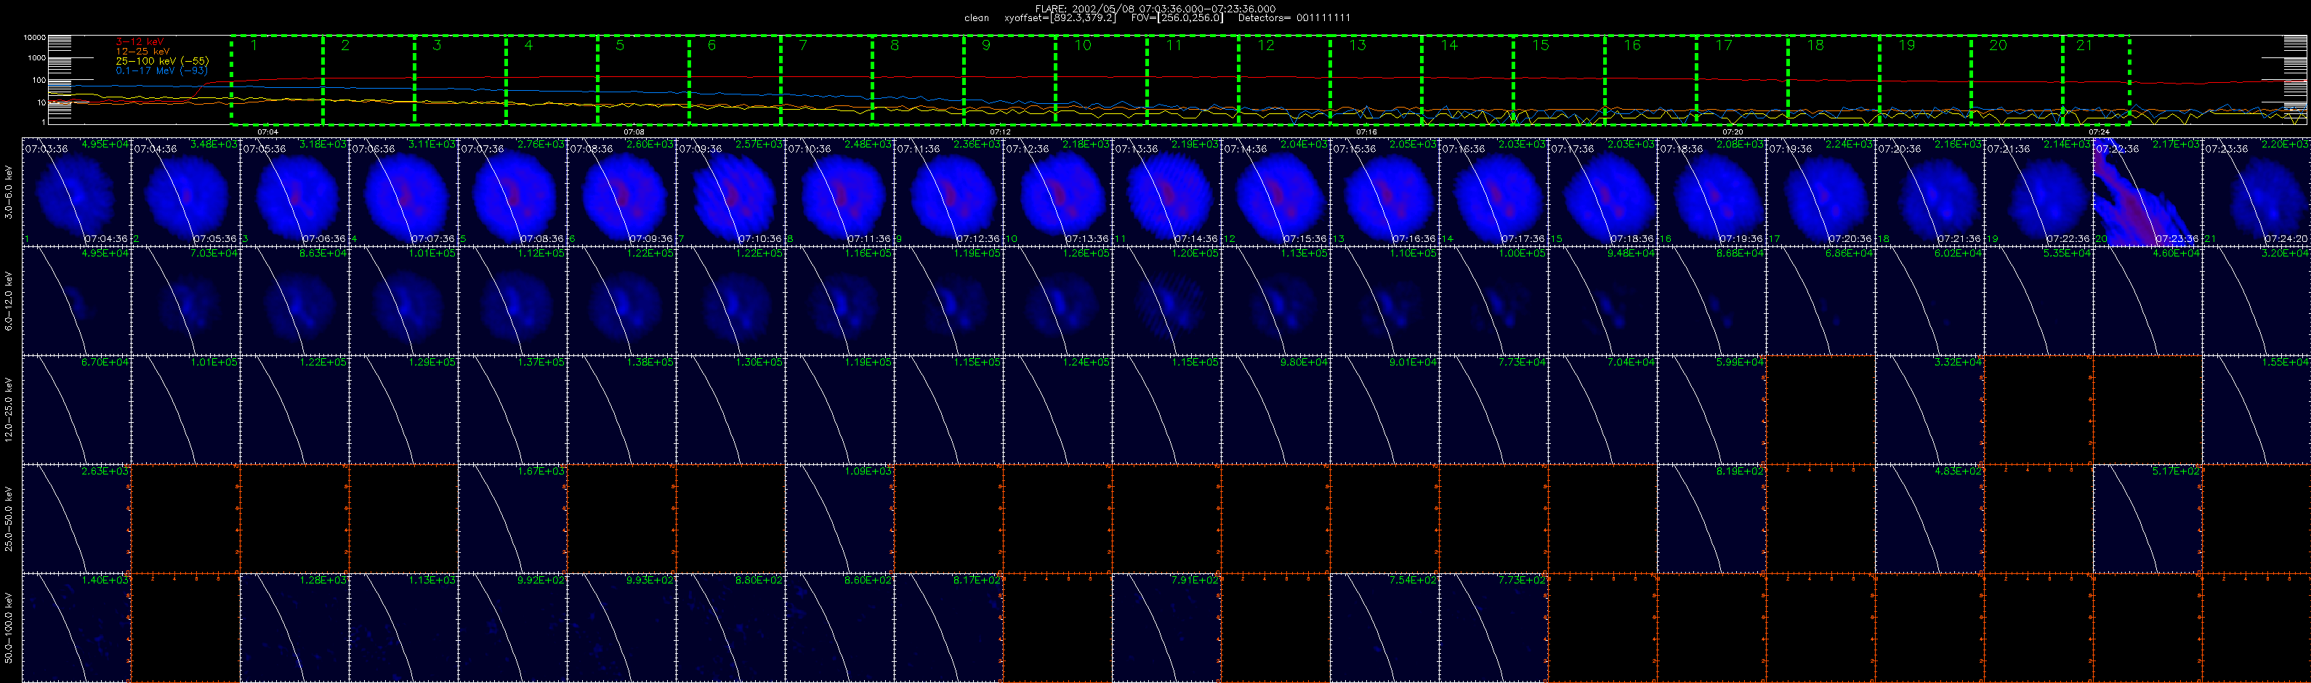Click the 07:12 time axis label
The image size is (2311, 683).
tap(1000, 132)
